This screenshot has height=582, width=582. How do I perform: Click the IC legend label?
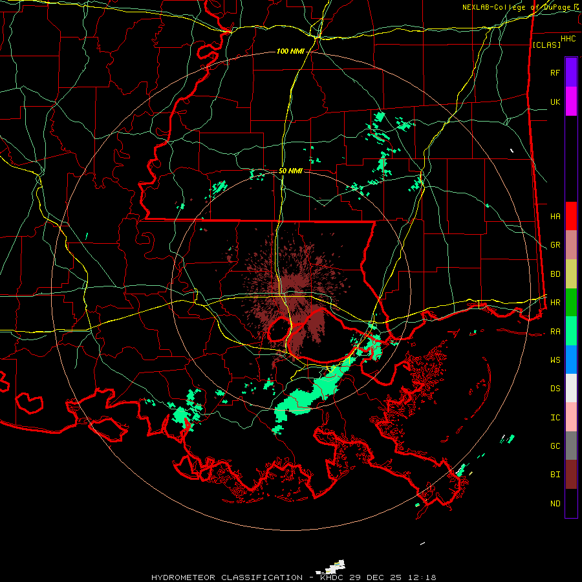point(555,418)
